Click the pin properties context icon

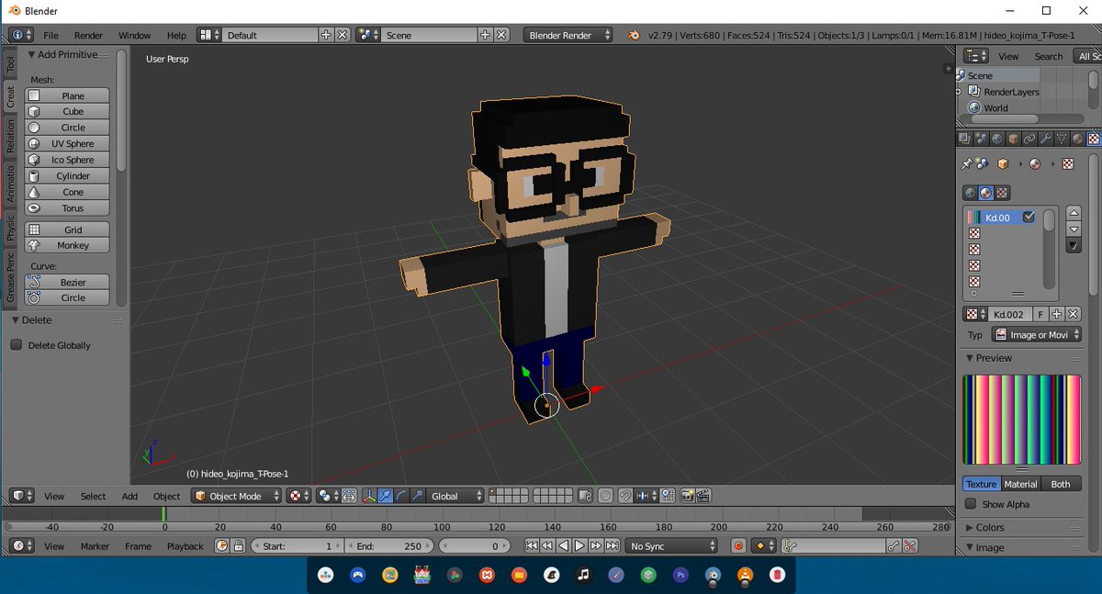(x=967, y=163)
